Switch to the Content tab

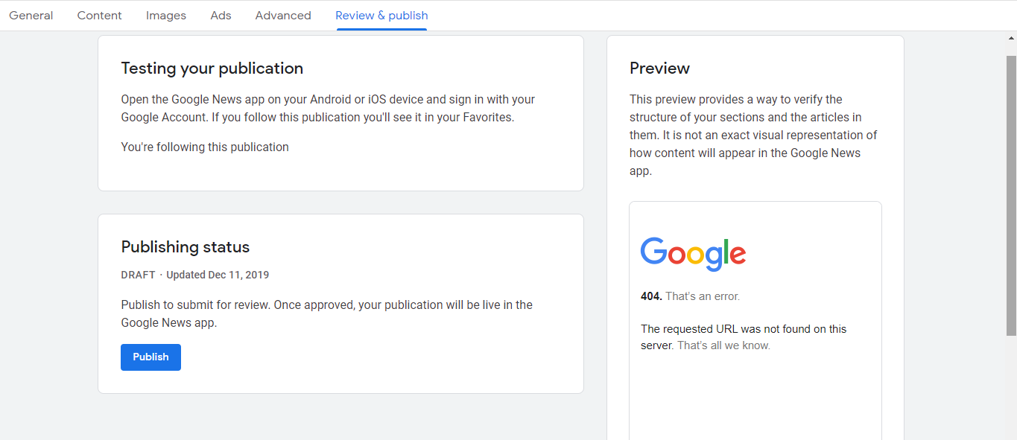click(x=100, y=16)
